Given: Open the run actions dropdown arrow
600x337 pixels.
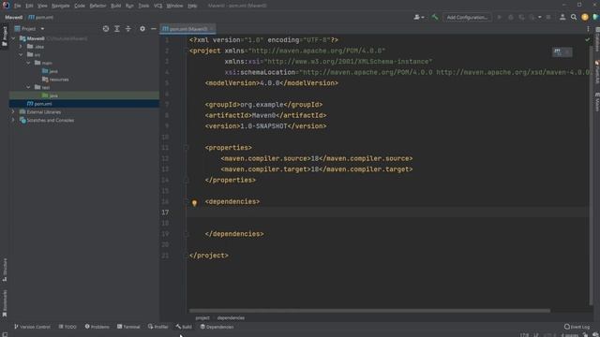Looking at the screenshot, I should 540,17.
